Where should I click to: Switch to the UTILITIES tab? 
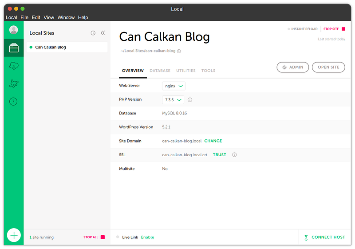tap(186, 71)
